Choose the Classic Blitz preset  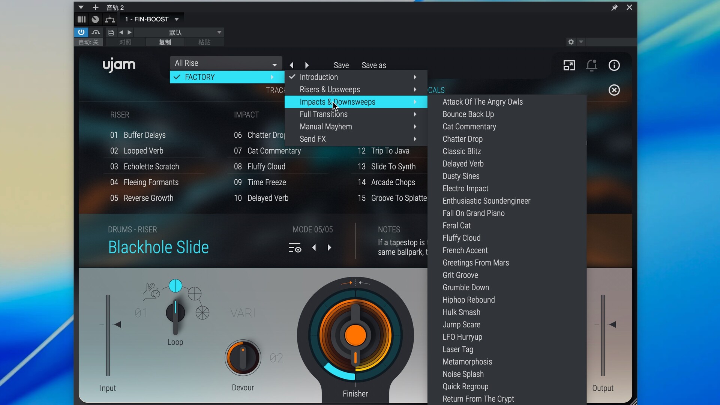click(507, 151)
